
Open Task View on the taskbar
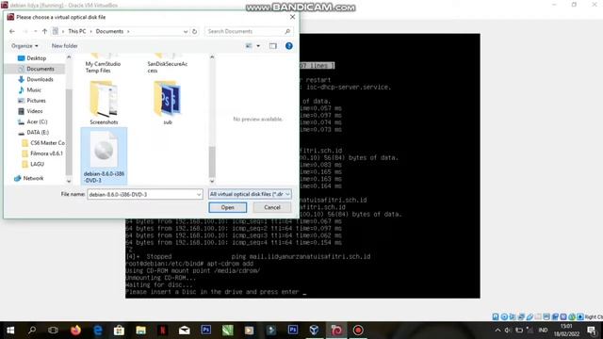tap(53, 331)
